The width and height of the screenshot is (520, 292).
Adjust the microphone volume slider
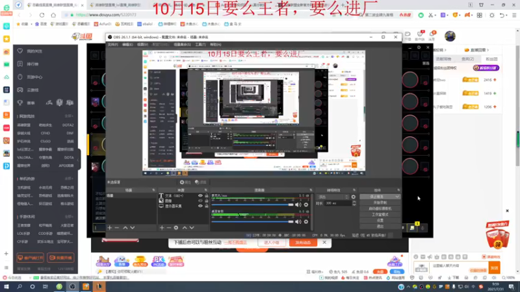point(253,205)
